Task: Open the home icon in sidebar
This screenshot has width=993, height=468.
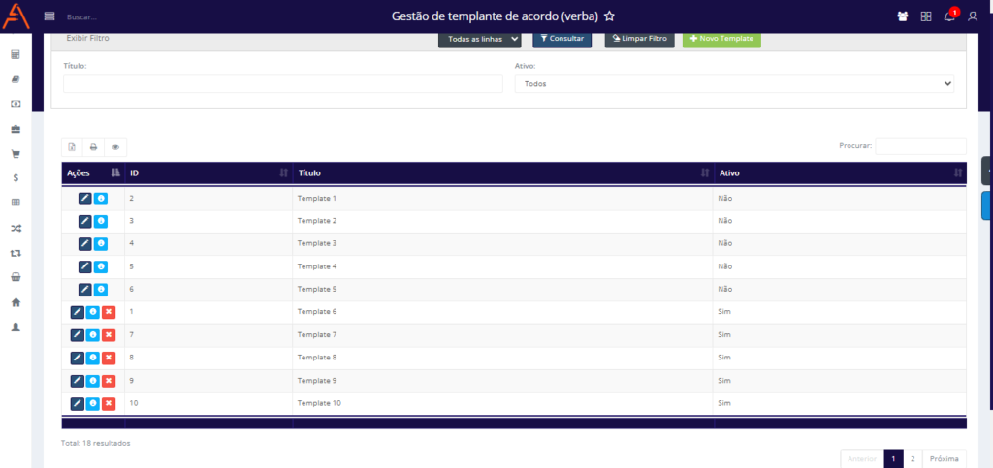Action: pos(16,302)
